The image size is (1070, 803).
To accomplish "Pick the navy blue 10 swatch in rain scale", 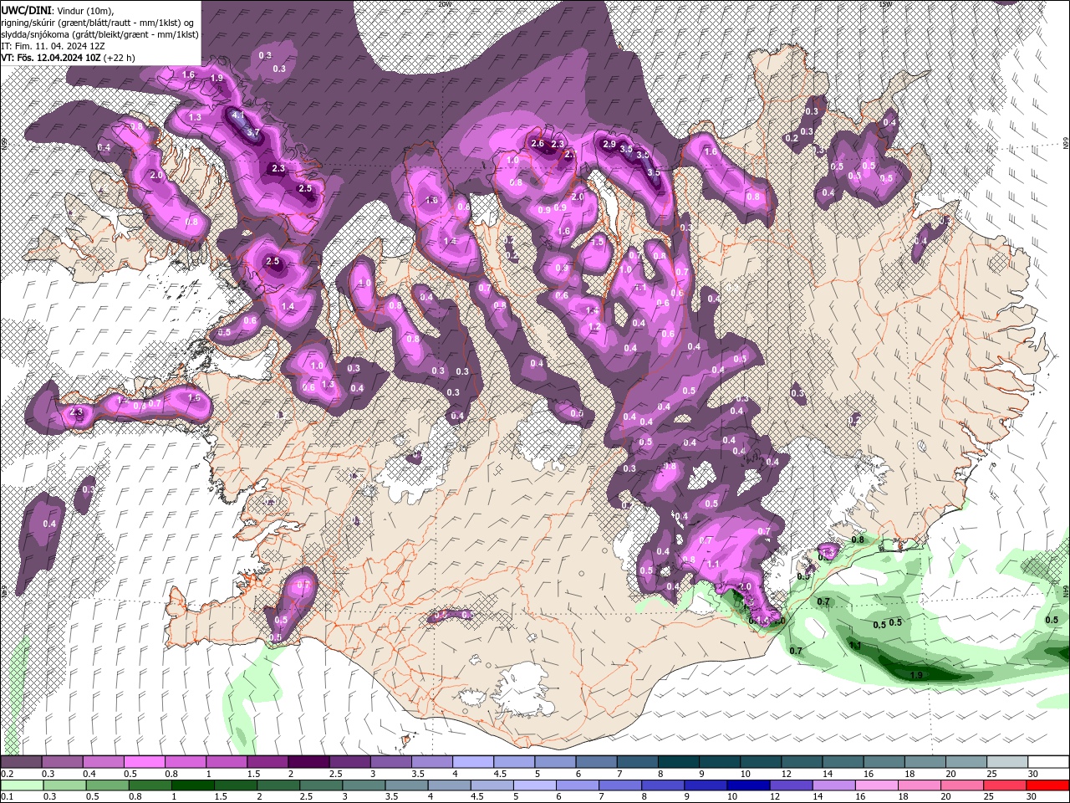I will 746,785.
